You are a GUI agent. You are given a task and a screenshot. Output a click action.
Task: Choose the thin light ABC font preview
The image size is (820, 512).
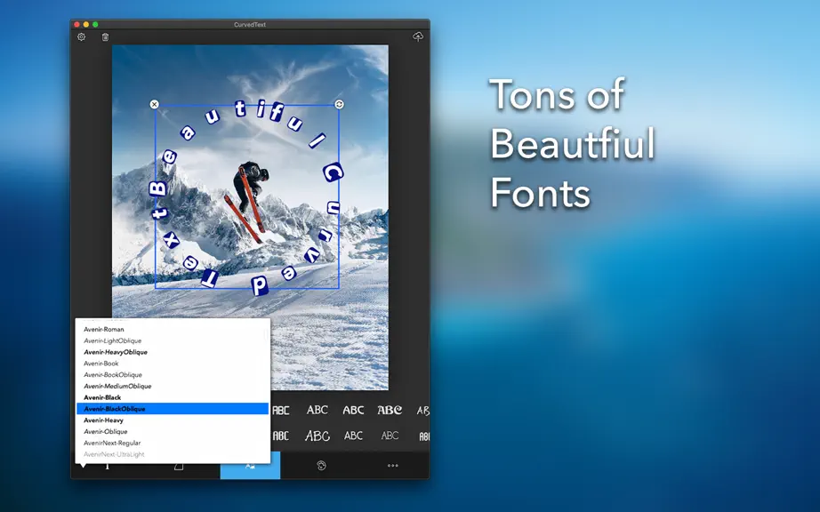coord(390,436)
